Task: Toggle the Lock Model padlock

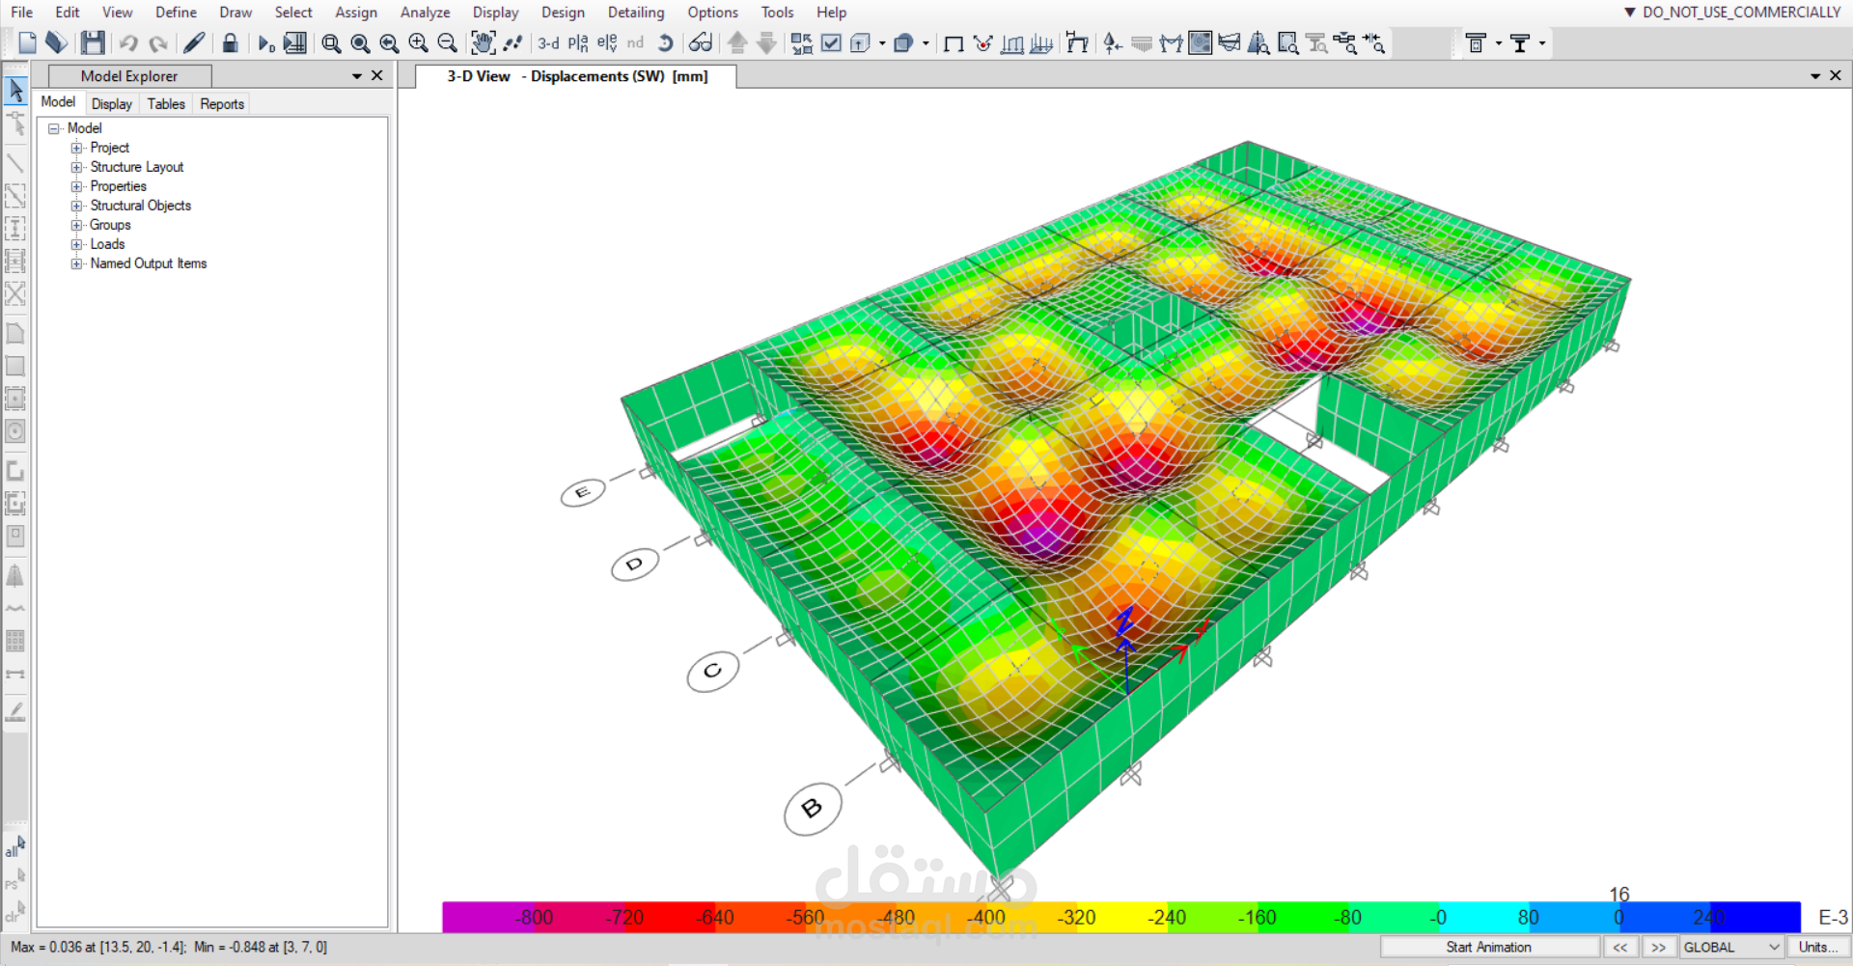Action: coord(230,43)
